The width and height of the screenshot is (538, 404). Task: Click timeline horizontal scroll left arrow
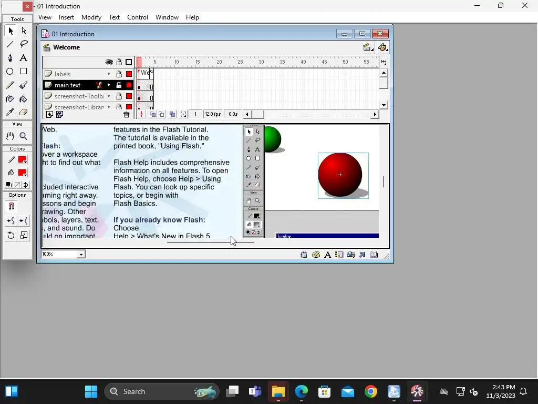point(247,114)
